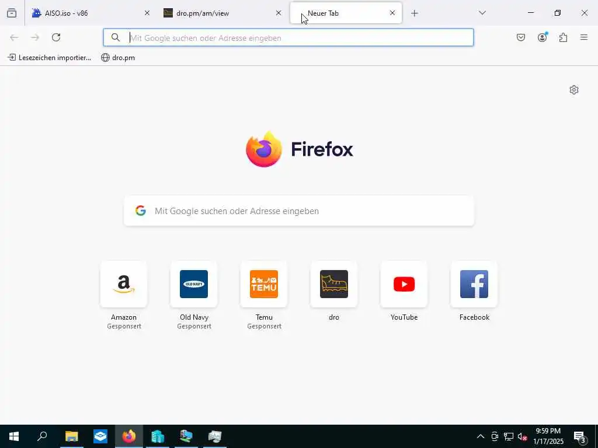The width and height of the screenshot is (598, 448).
Task: Go back one page
Action: tap(14, 37)
